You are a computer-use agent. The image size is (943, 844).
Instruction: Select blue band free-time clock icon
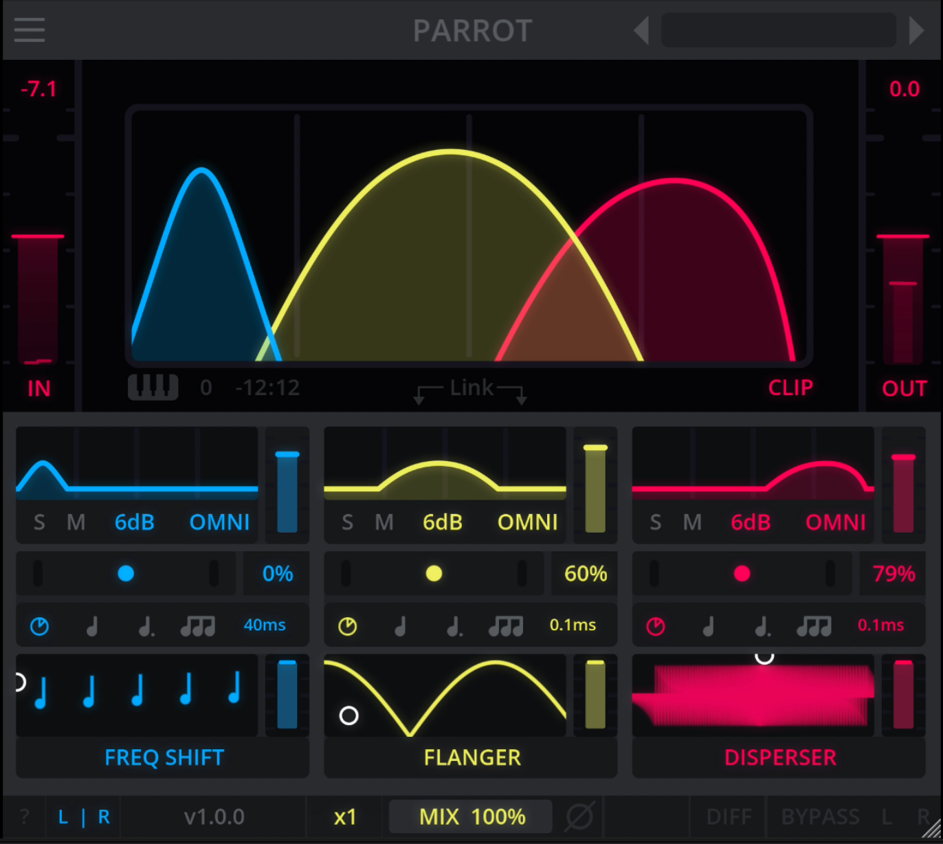click(x=39, y=626)
